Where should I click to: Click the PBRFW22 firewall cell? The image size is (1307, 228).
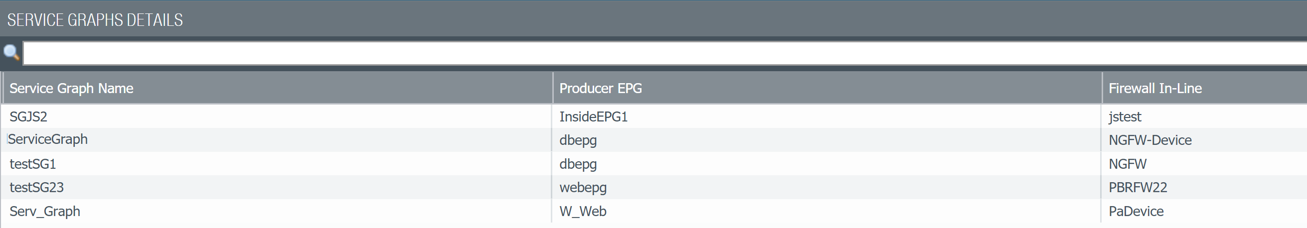pyautogui.click(x=1138, y=188)
